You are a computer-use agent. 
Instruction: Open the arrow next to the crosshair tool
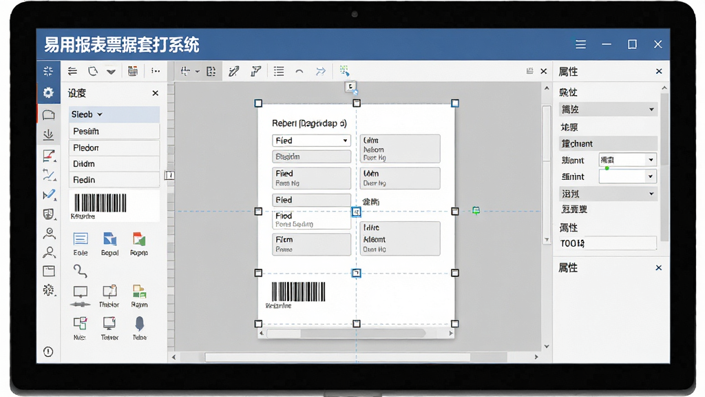pyautogui.click(x=198, y=72)
